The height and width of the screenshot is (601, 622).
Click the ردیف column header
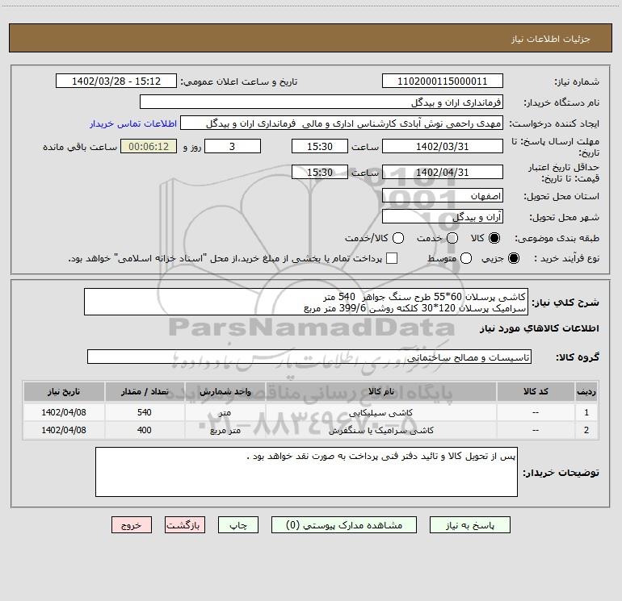pos(586,392)
